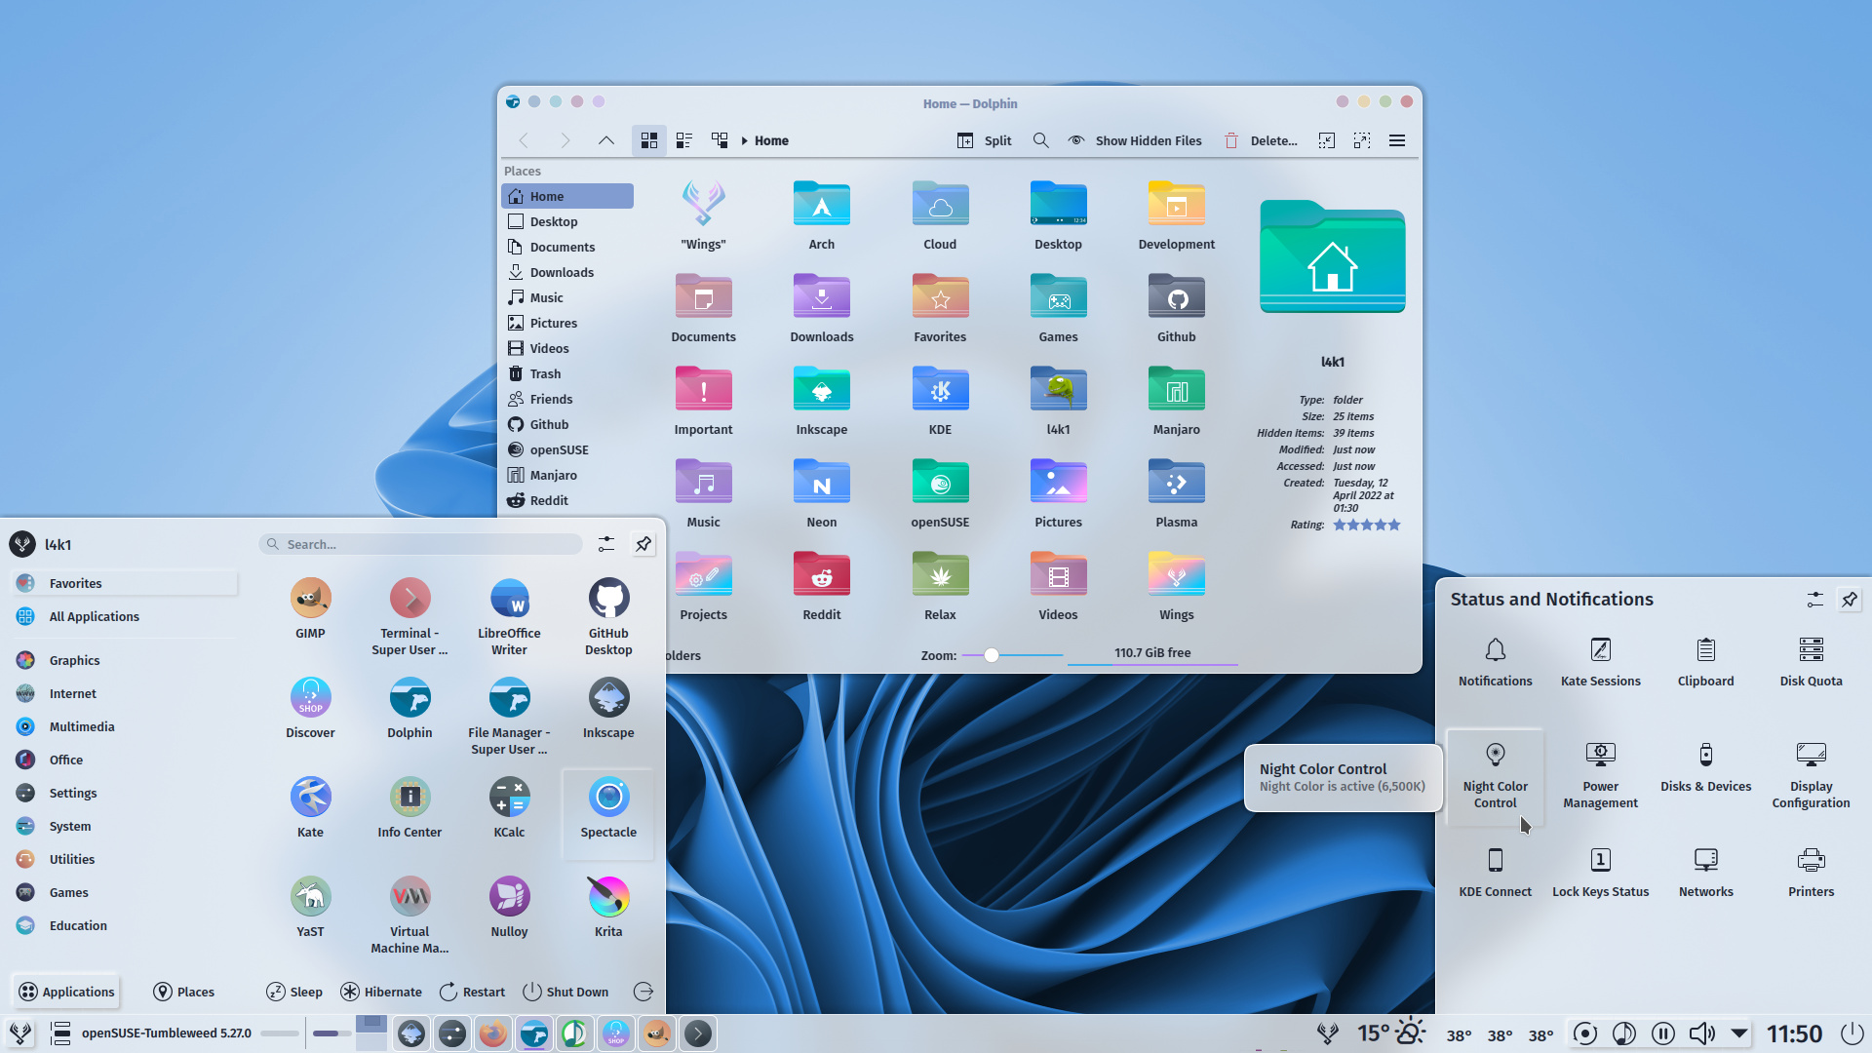This screenshot has width=1872, height=1053.
Task: Open Clipboard applet in system tray panel
Action: point(1705,662)
